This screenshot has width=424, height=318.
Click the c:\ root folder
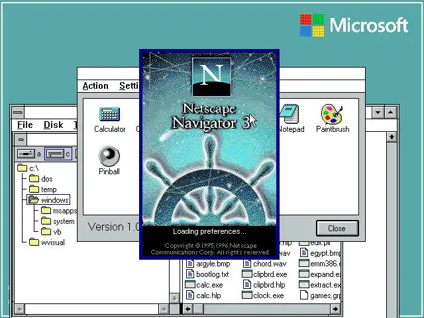pyautogui.click(x=28, y=168)
